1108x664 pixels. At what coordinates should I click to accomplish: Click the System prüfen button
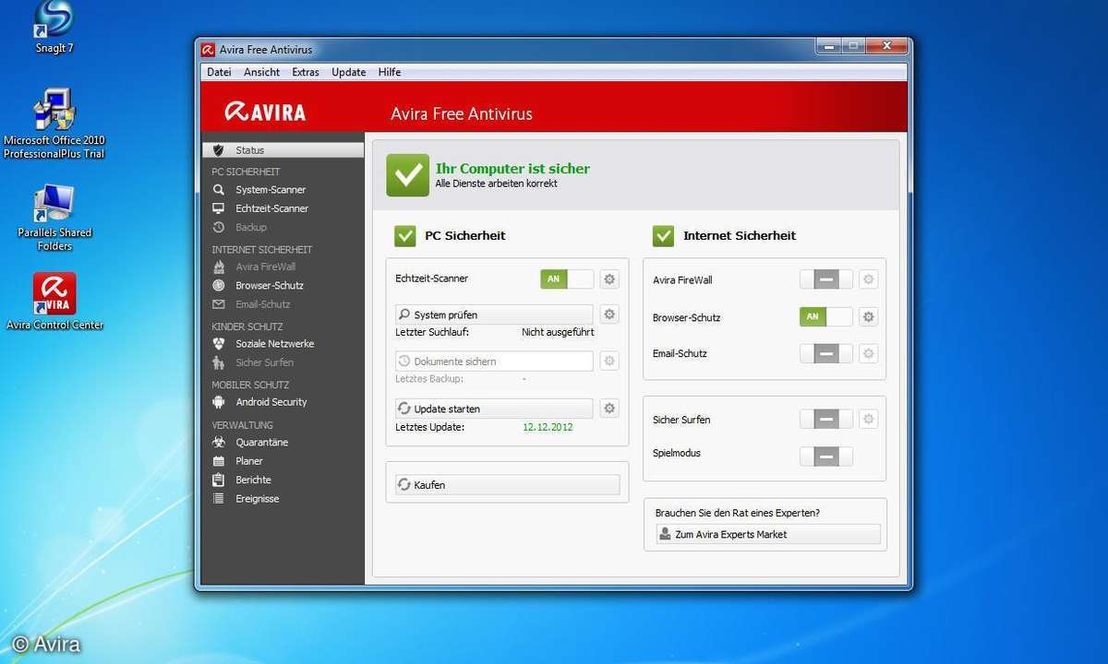tap(494, 314)
